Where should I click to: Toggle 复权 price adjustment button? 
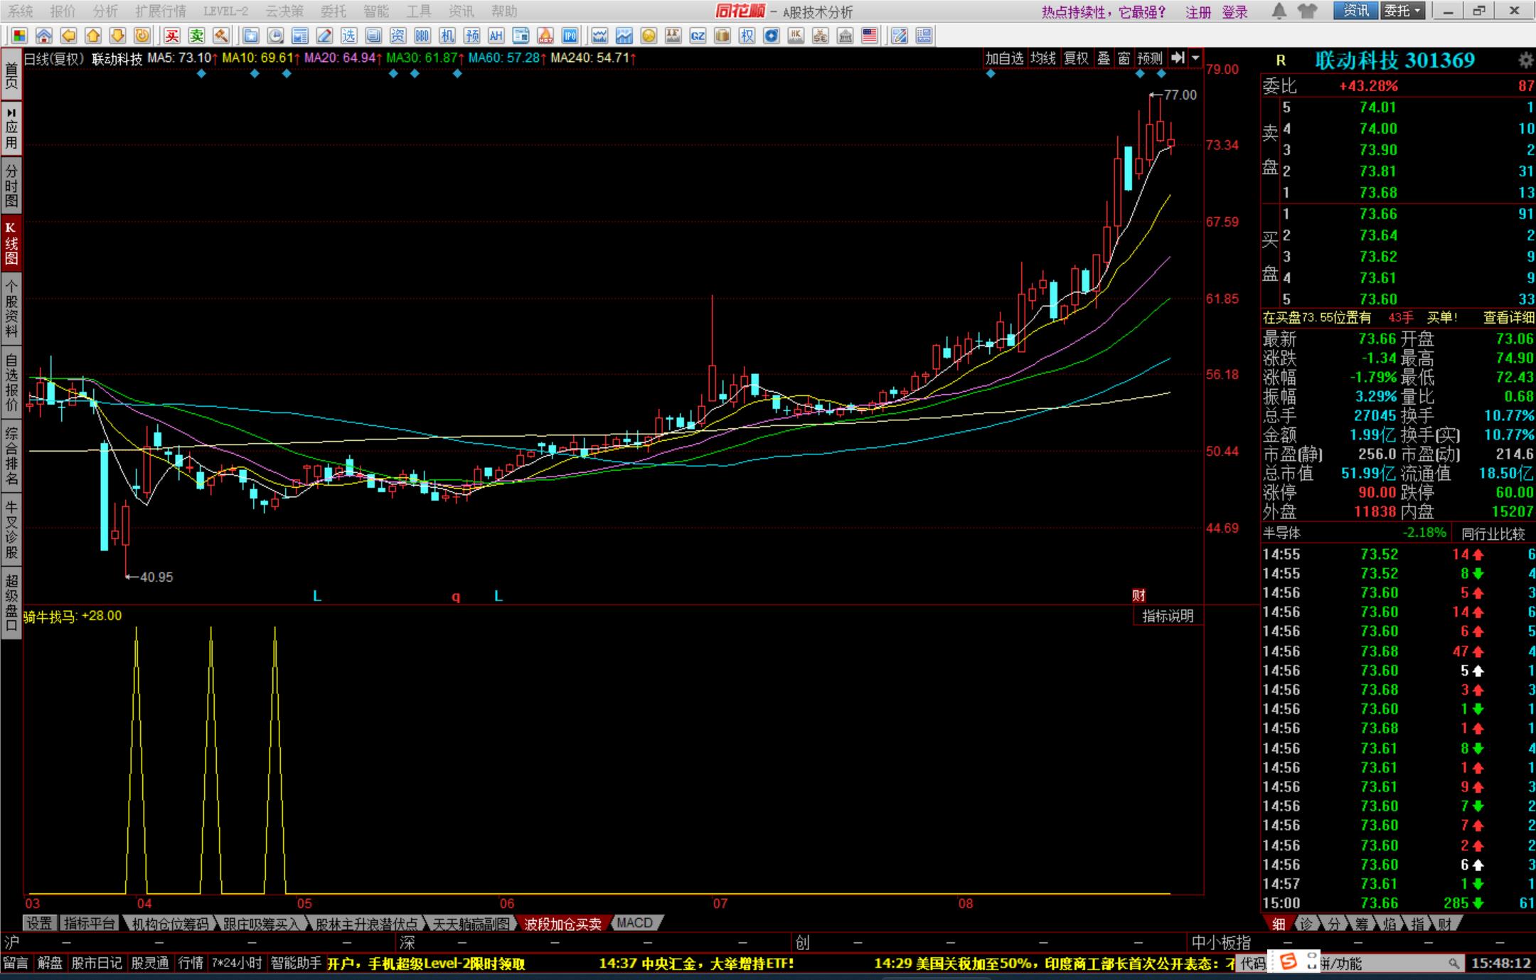click(x=1076, y=58)
